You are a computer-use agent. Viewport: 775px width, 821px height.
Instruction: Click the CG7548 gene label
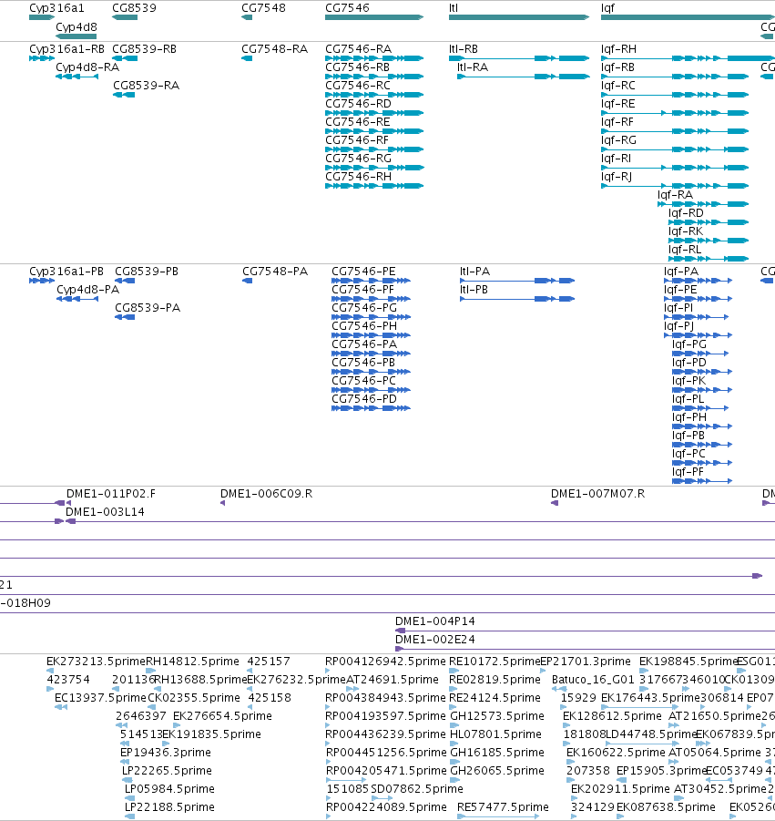coord(264,8)
